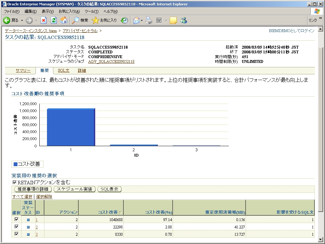This screenshot has width=325, height=244.
Task: Uncheck the select box for recommendation 2
Action: click(x=17, y=227)
